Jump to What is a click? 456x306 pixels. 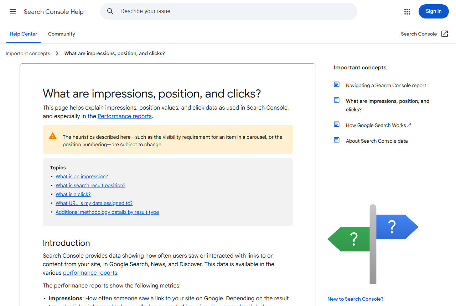73,194
